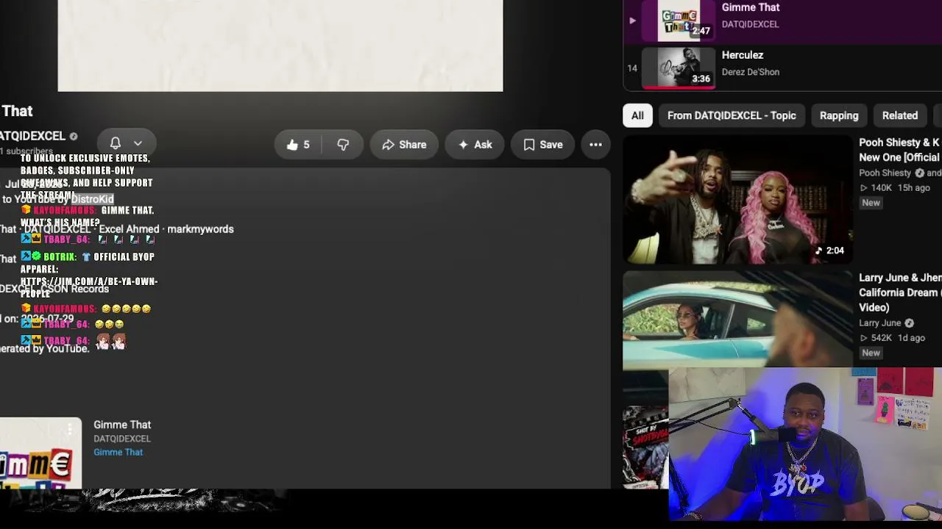
Task: Click the Larry June California Dream title
Action: click(900, 292)
